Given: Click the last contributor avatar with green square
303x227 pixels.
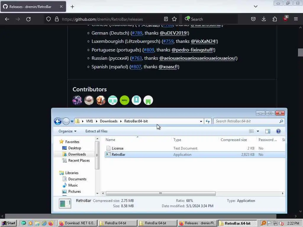Looking at the screenshot, I should pos(148,100).
